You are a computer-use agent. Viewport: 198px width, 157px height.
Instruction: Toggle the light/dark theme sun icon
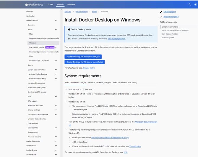195,4
